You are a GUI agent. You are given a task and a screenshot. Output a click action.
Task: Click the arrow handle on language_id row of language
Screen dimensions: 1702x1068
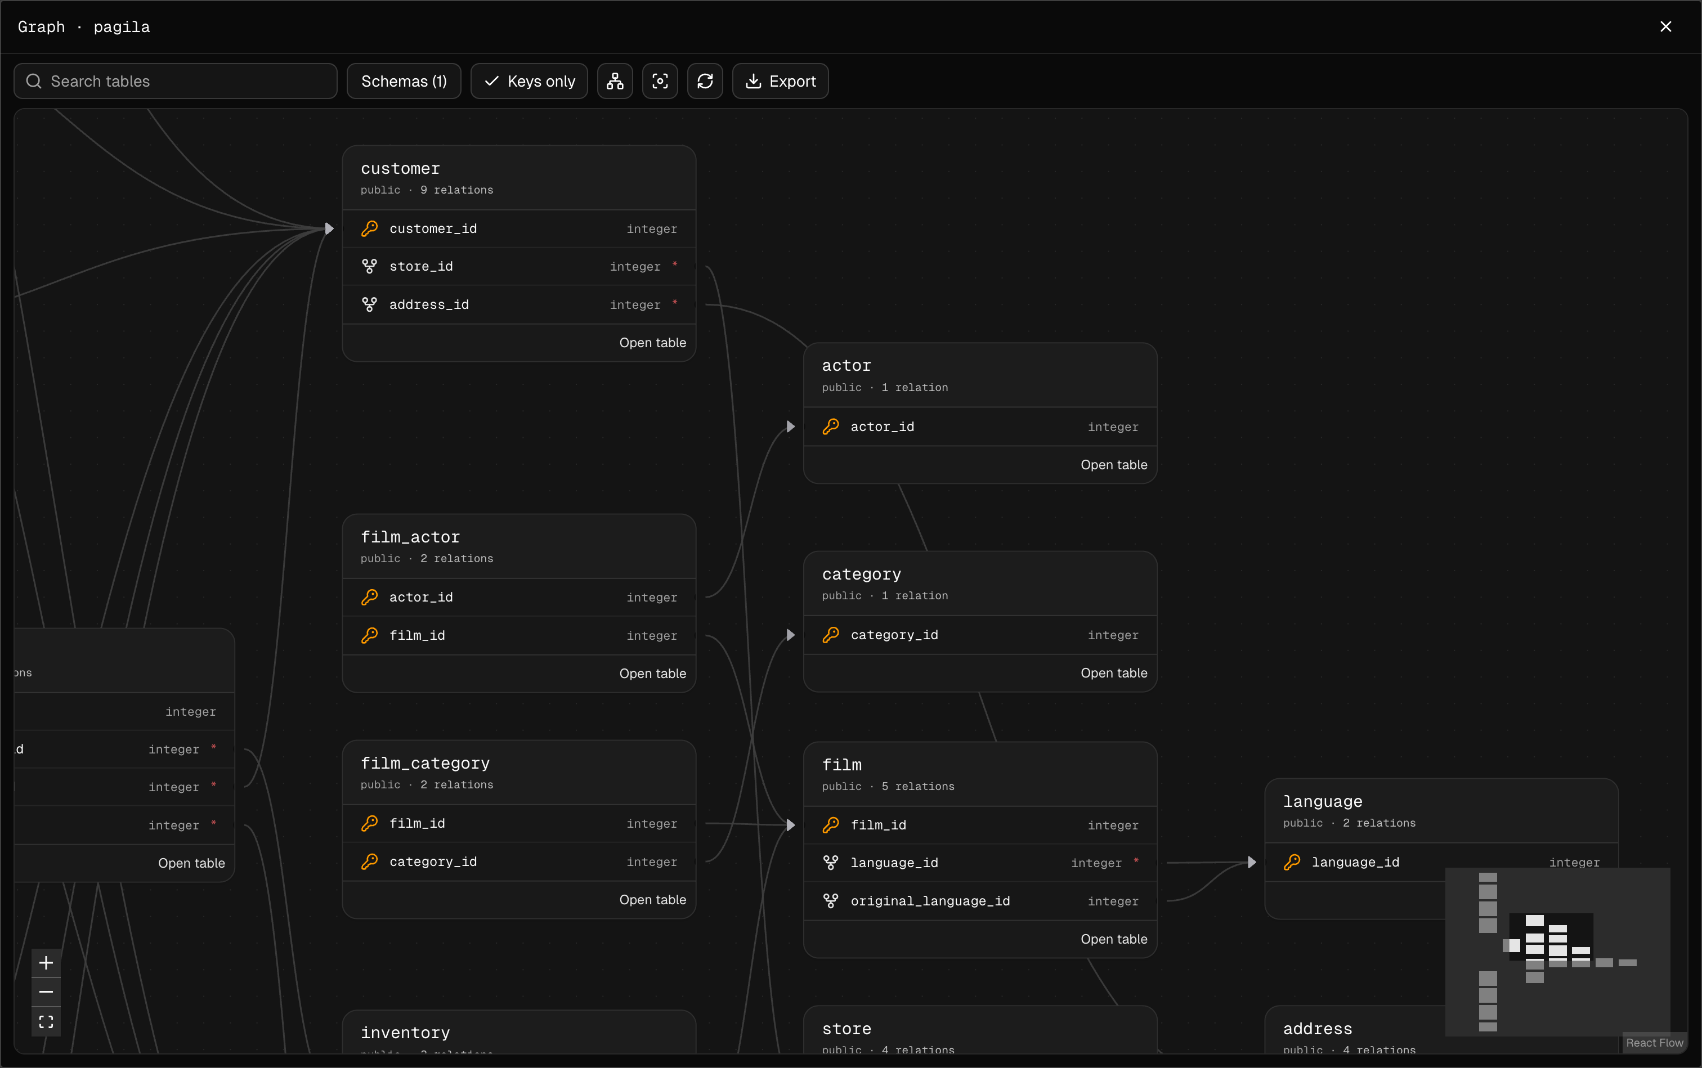(x=1251, y=861)
